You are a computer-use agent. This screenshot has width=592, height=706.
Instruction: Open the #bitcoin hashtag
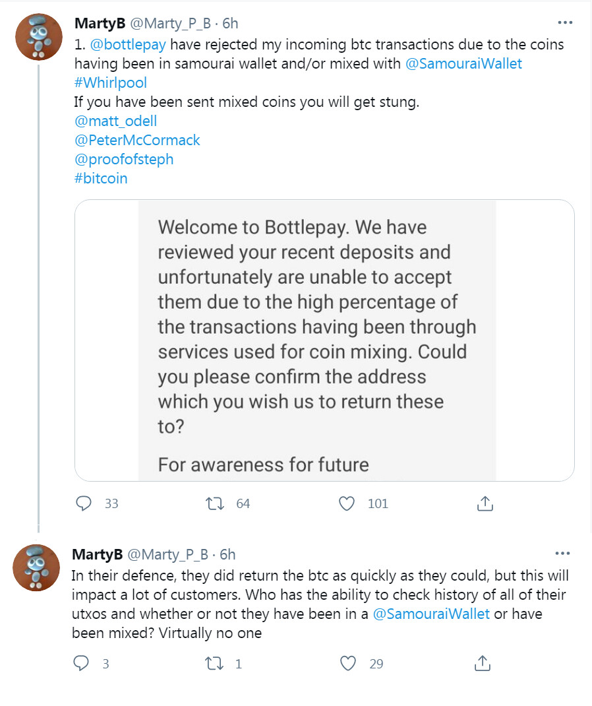click(101, 178)
